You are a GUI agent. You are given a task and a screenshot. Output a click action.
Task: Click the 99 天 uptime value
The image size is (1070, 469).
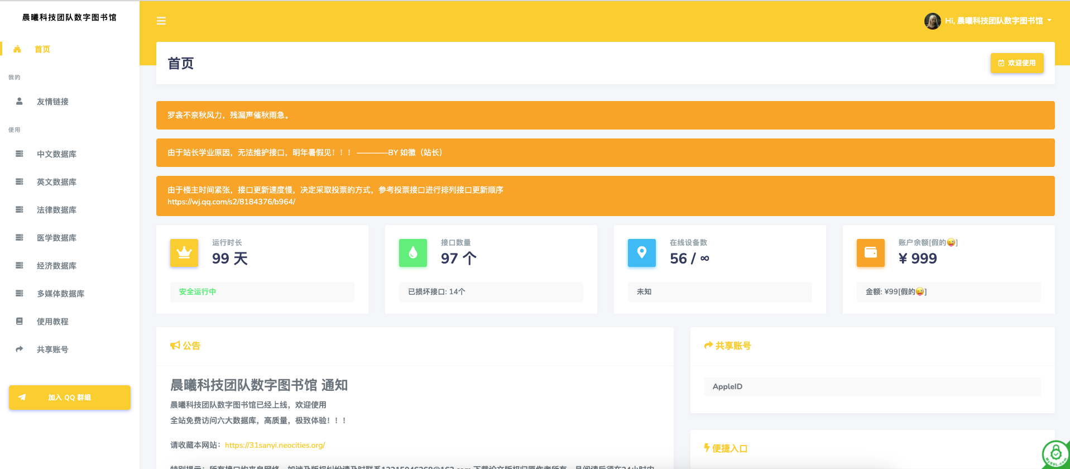[x=230, y=259]
